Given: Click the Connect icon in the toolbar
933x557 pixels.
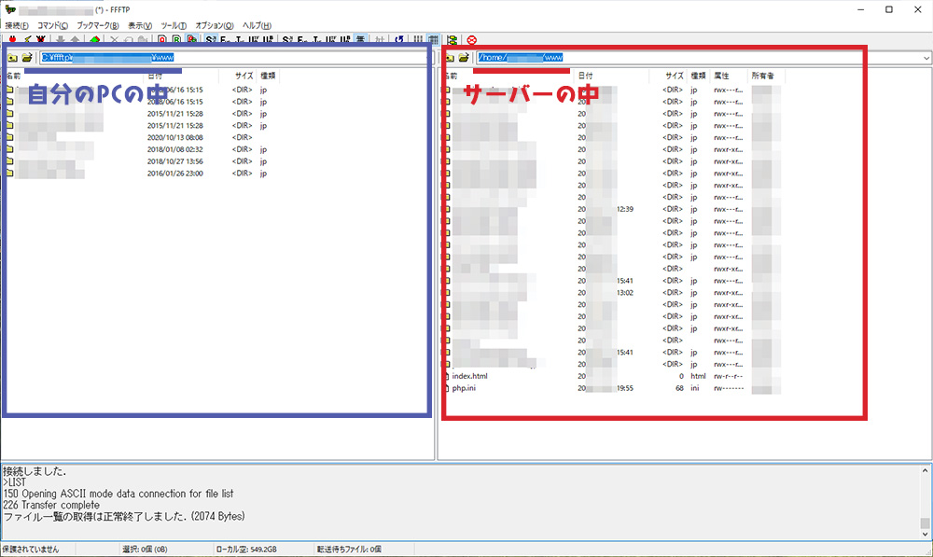Looking at the screenshot, I should [12, 40].
